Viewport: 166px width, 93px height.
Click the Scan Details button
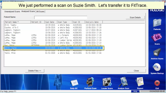coord(135,18)
